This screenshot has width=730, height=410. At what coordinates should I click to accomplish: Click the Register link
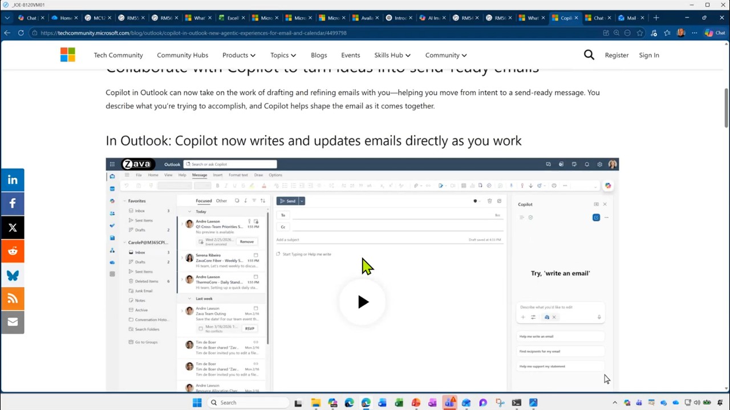(617, 55)
